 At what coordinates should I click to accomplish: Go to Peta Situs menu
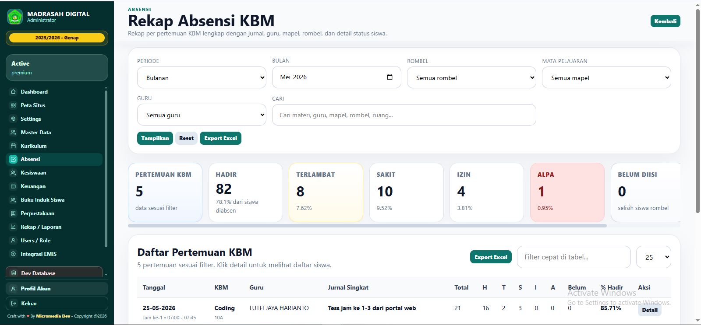[54, 105]
